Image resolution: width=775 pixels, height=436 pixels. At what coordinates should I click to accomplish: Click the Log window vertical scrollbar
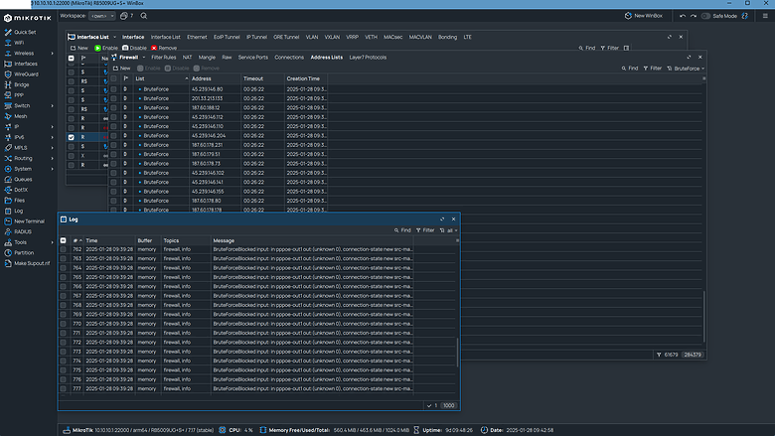457,352
